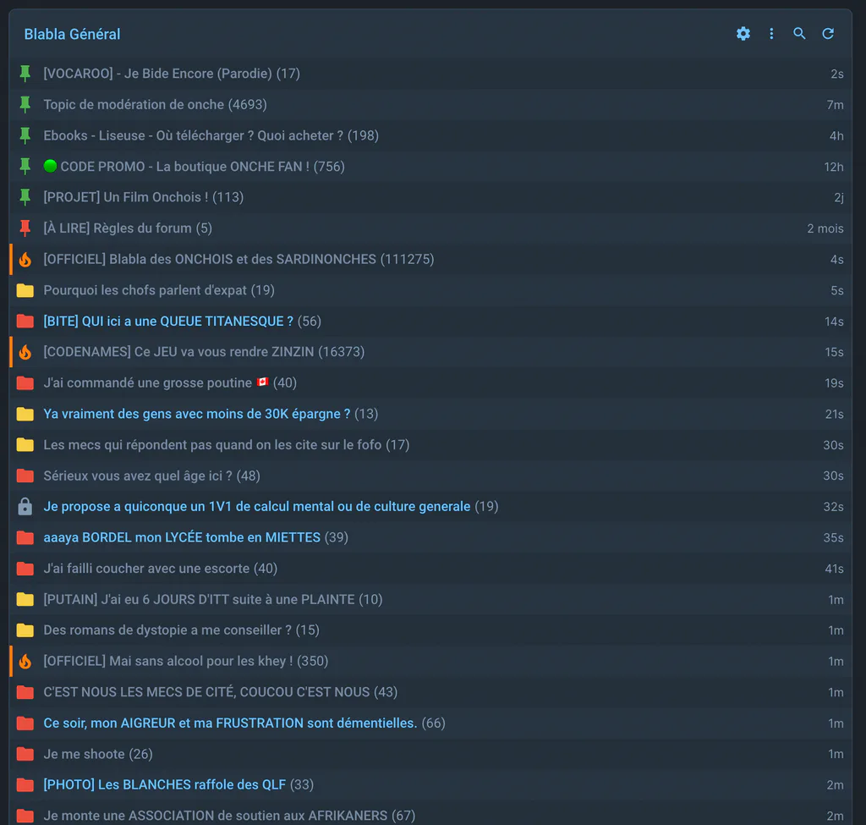Click the "7m" timestamp on Topic de modération
Viewport: 866px width, 825px height.
835,104
